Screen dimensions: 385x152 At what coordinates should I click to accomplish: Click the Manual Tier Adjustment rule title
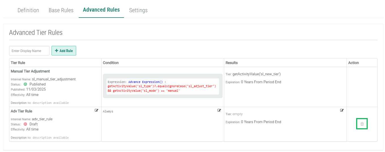tap(30, 71)
